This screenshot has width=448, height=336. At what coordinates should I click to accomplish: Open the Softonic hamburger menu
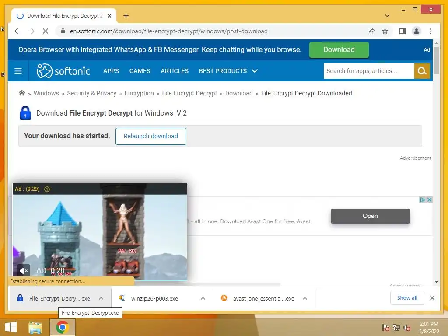[18, 71]
